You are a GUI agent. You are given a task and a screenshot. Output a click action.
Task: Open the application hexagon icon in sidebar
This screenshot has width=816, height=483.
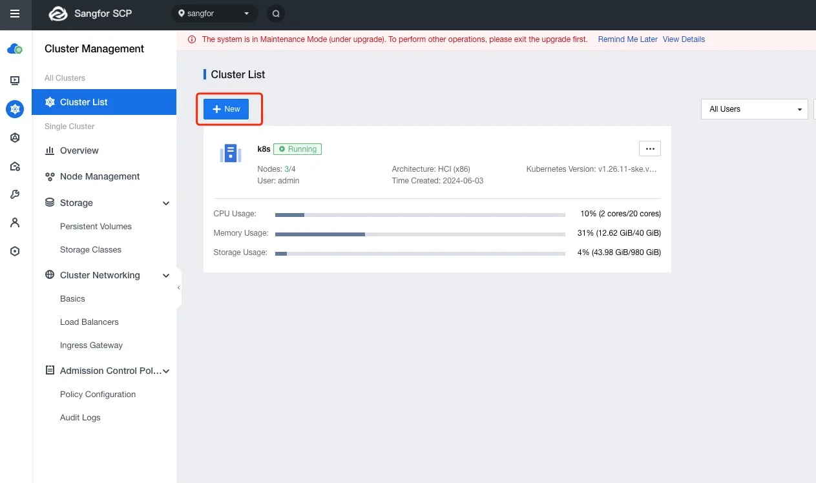(14, 138)
